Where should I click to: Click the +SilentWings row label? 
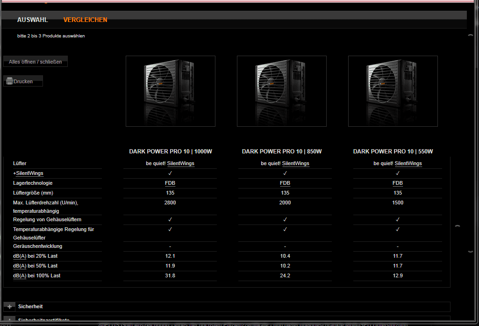point(28,173)
